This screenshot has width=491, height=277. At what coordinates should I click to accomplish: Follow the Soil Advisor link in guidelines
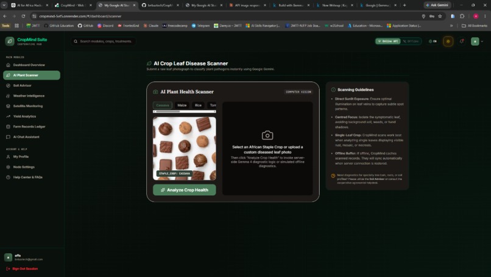pyautogui.click(x=376, y=179)
